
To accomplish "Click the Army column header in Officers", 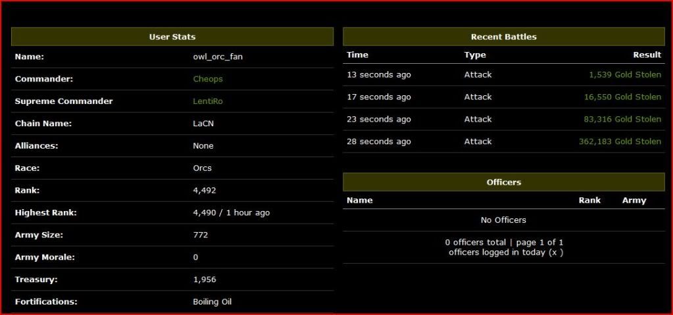I will pyautogui.click(x=634, y=201).
